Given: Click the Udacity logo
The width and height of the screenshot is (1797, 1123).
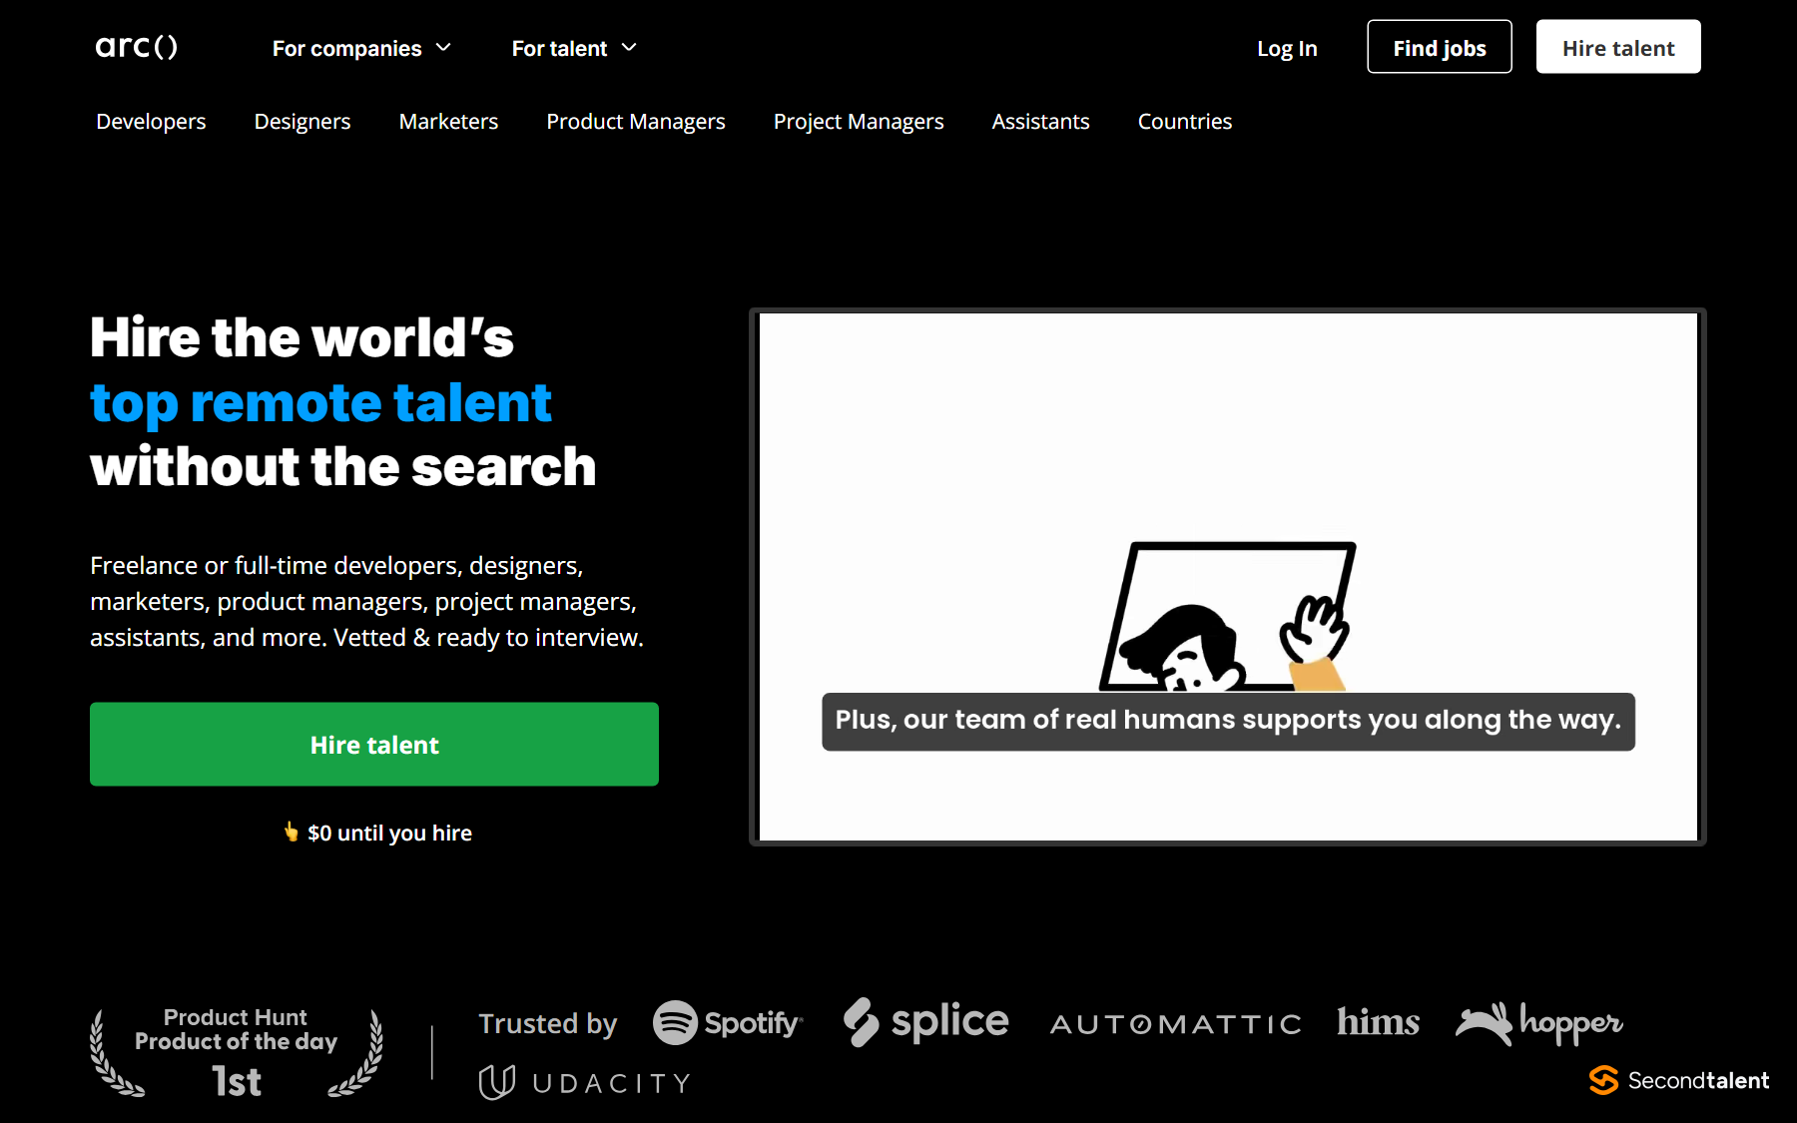Looking at the screenshot, I should (x=584, y=1083).
